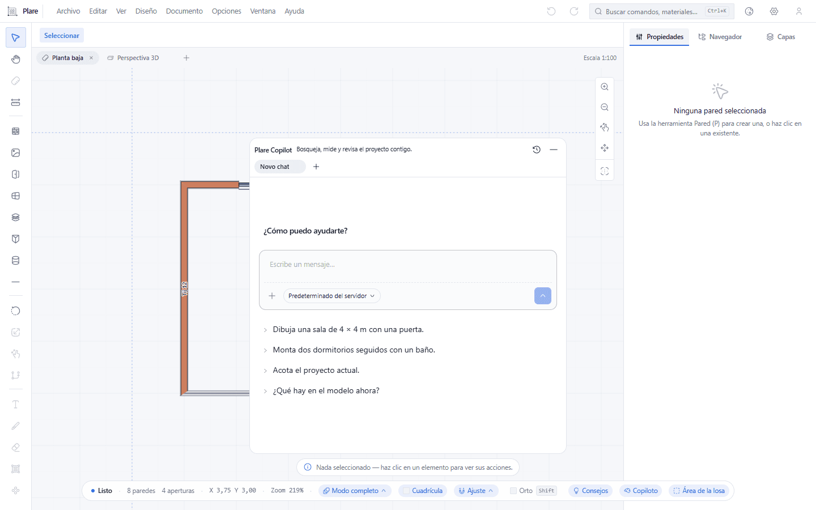The width and height of the screenshot is (816, 510).
Task: Select the arrow selection tool
Action: coord(16,38)
